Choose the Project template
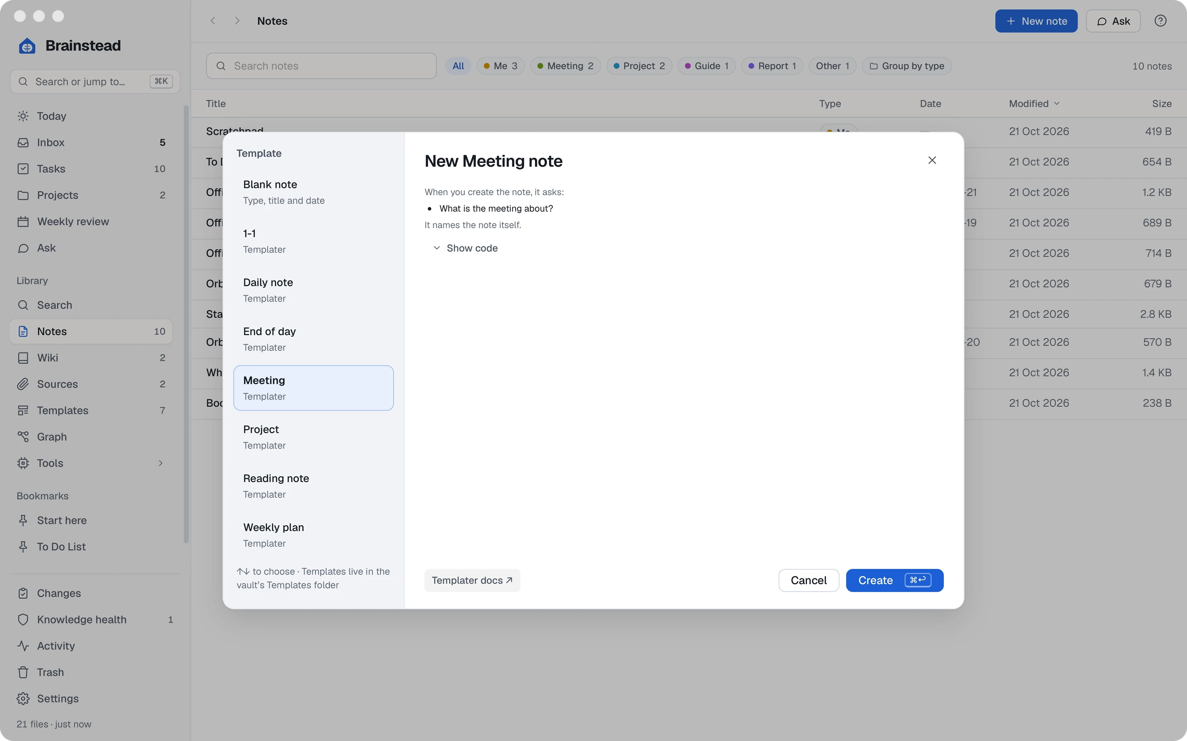1187x741 pixels. [x=313, y=438]
